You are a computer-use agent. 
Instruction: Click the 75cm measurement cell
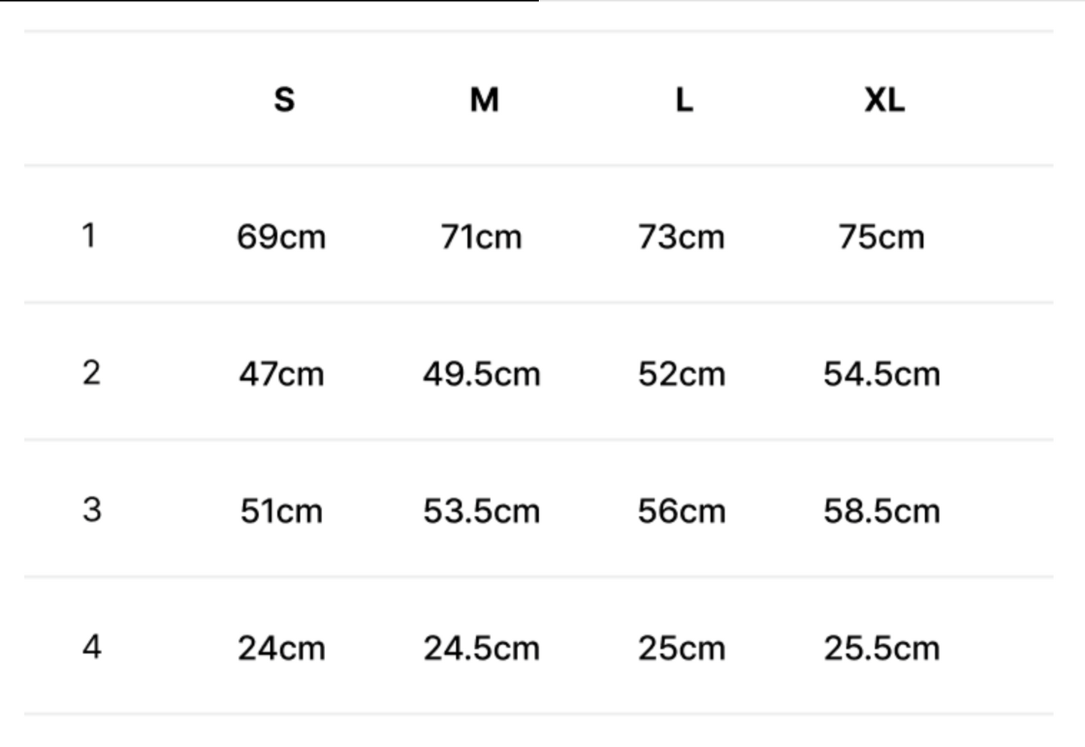[882, 237]
